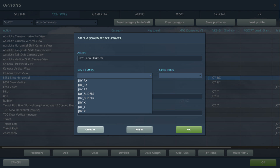This screenshot has width=280, height=168.
Task: Expand the Add Modifier dropdown
Action: [180, 76]
